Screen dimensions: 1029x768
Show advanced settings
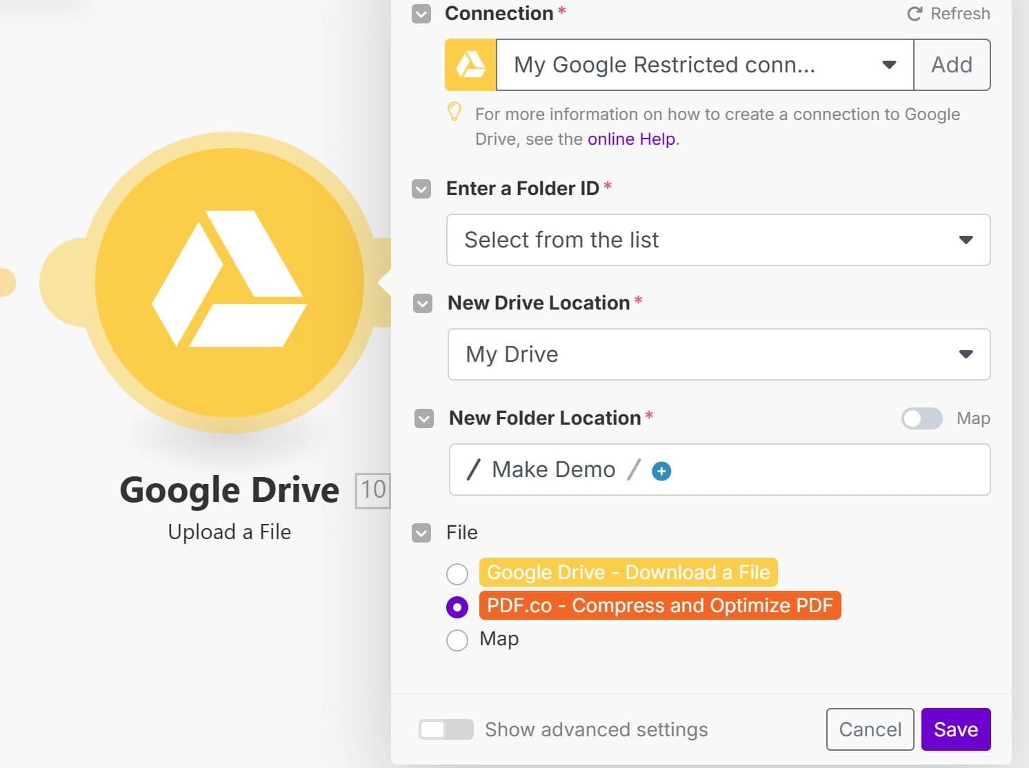(446, 729)
